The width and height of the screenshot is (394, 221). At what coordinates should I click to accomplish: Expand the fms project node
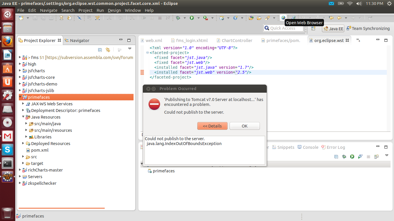(20, 57)
